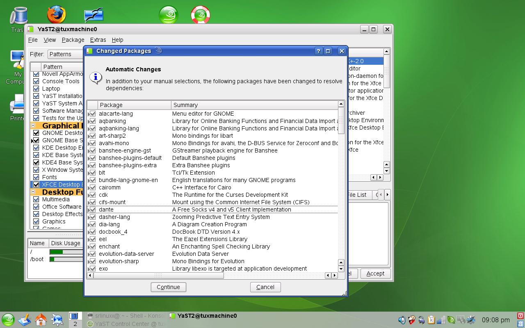This screenshot has width=525, height=328.
Task: Open the openSUSE start menu button
Action: pos(8,320)
